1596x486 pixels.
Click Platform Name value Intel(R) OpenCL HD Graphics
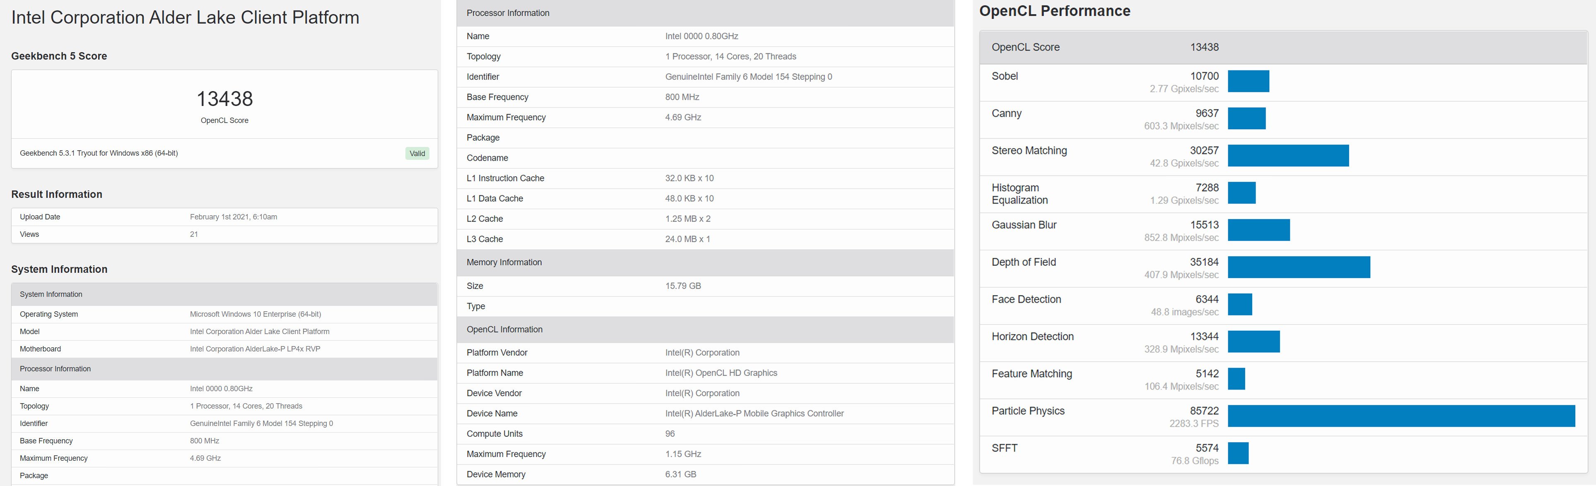click(721, 373)
